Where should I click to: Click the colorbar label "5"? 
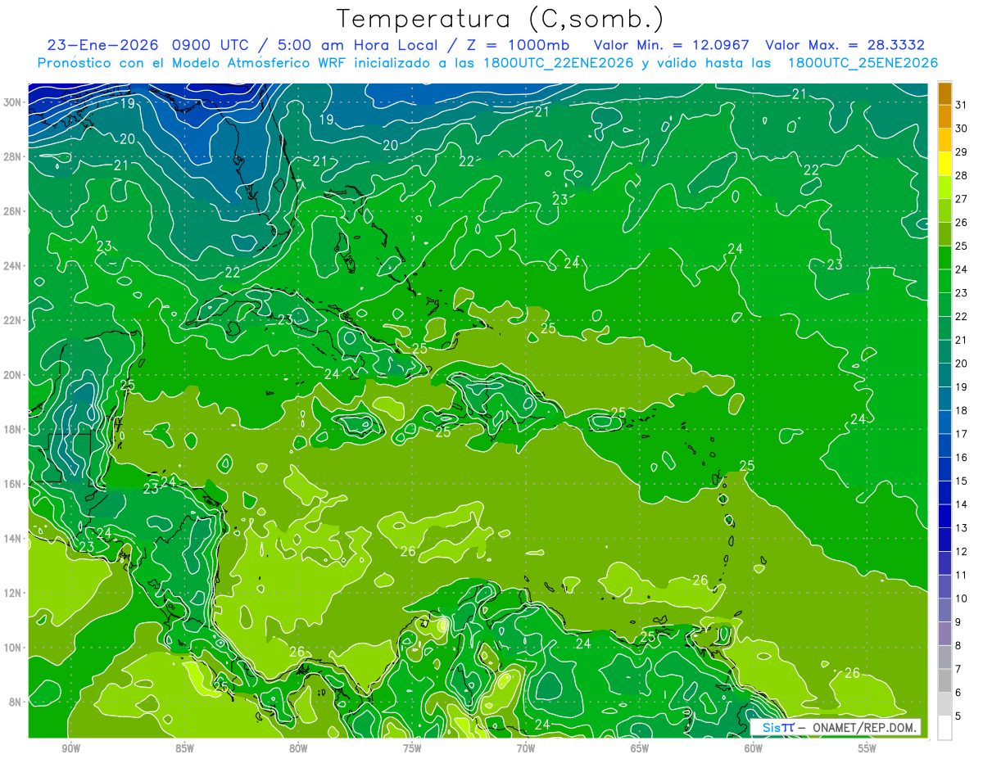[958, 716]
